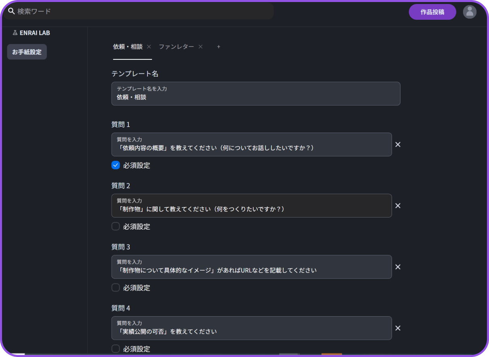Open the user profile avatar
Image resolution: width=489 pixels, height=357 pixels.
tap(470, 12)
